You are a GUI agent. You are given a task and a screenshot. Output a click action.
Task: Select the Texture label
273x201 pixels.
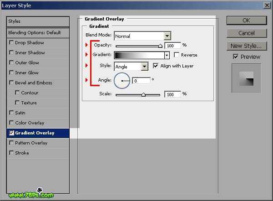[29, 103]
